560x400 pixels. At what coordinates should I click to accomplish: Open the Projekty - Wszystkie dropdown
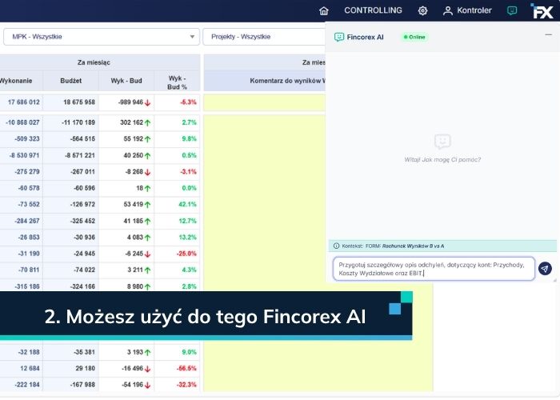[x=264, y=37]
